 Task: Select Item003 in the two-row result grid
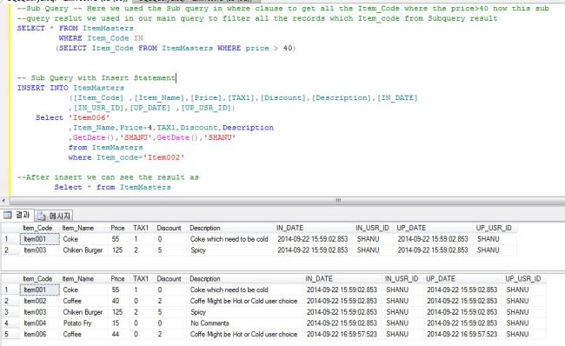39,250
